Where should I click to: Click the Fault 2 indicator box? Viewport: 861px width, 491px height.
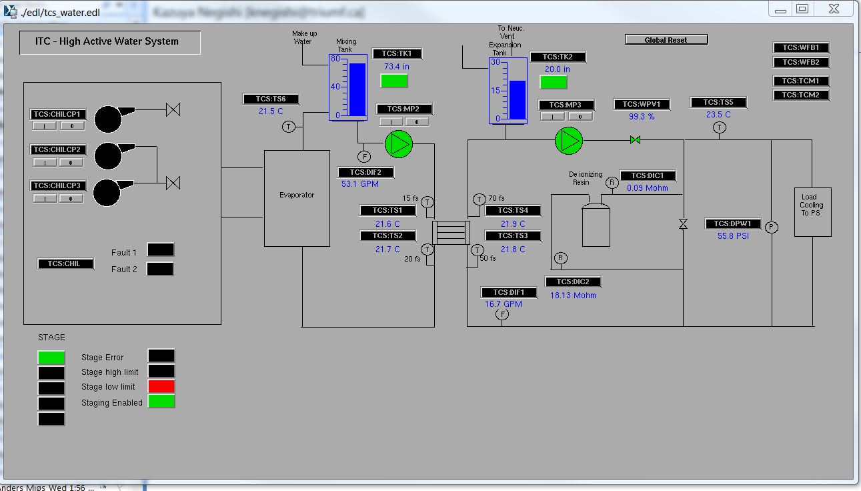point(160,269)
